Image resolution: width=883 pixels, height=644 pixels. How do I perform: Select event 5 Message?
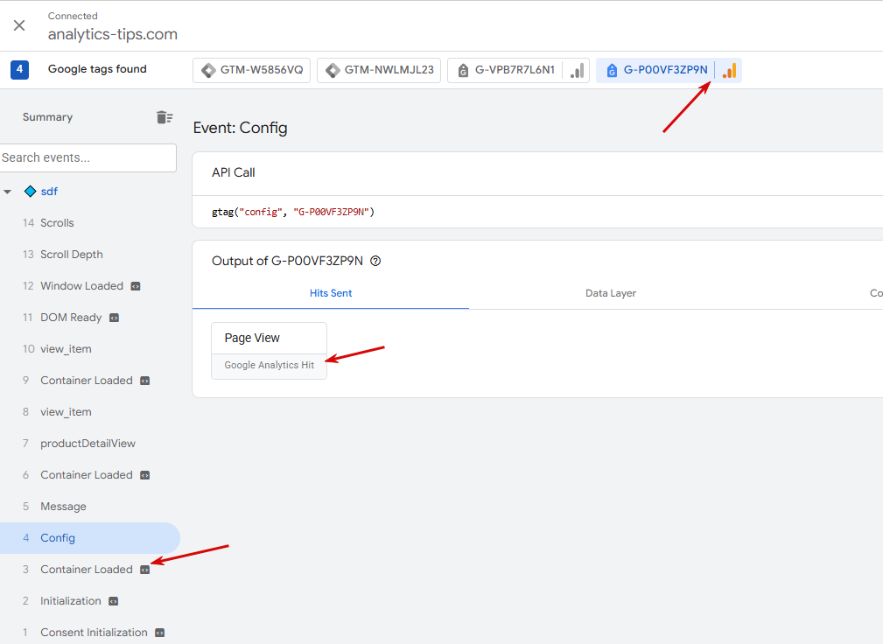pyautogui.click(x=90, y=507)
